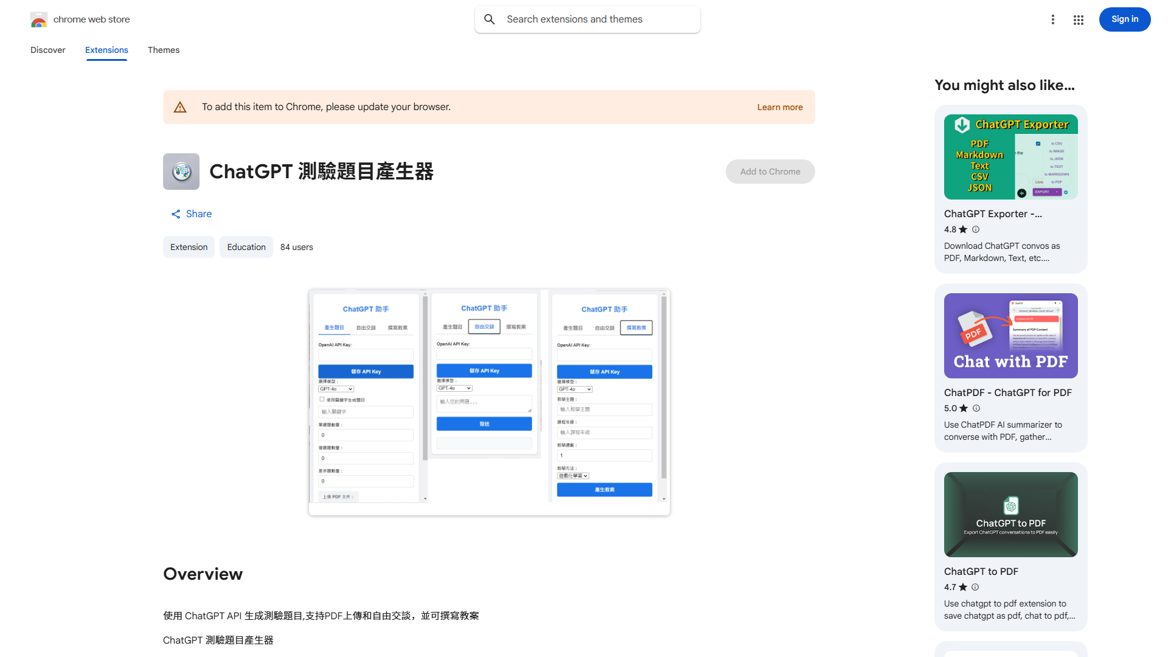This screenshot has width=1168, height=657.
Task: Click the warning icon in the update banner
Action: [180, 106]
